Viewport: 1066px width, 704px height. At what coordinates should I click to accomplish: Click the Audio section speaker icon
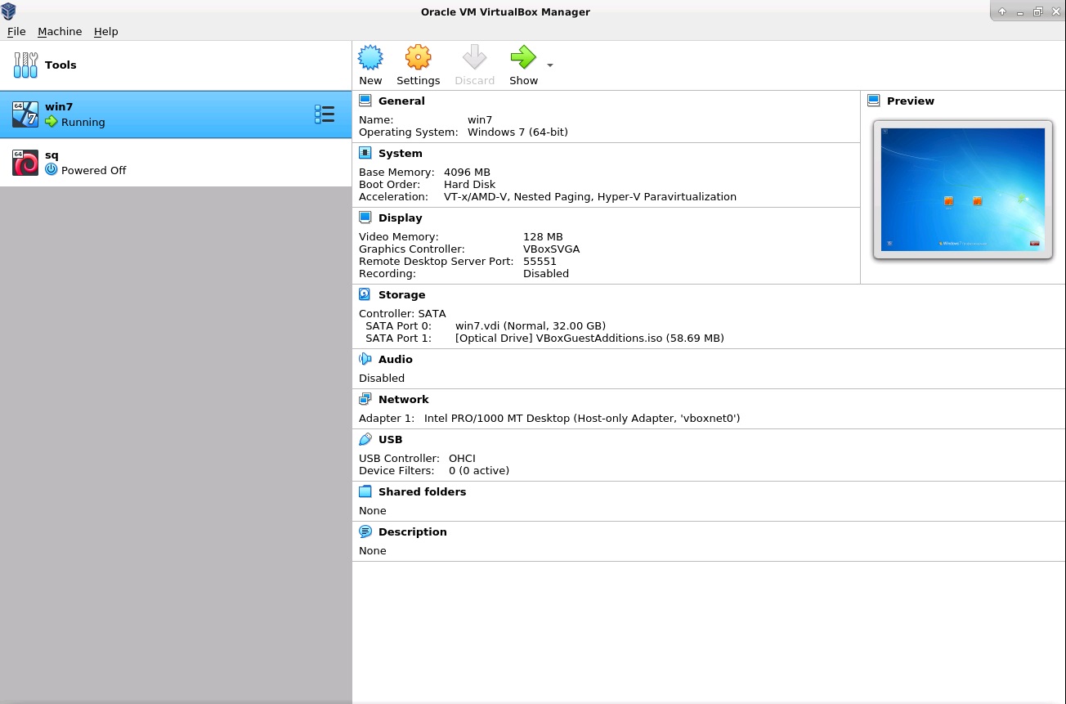pos(365,359)
